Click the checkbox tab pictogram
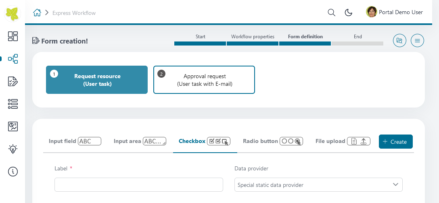This screenshot has width=439, height=203. click(219, 141)
